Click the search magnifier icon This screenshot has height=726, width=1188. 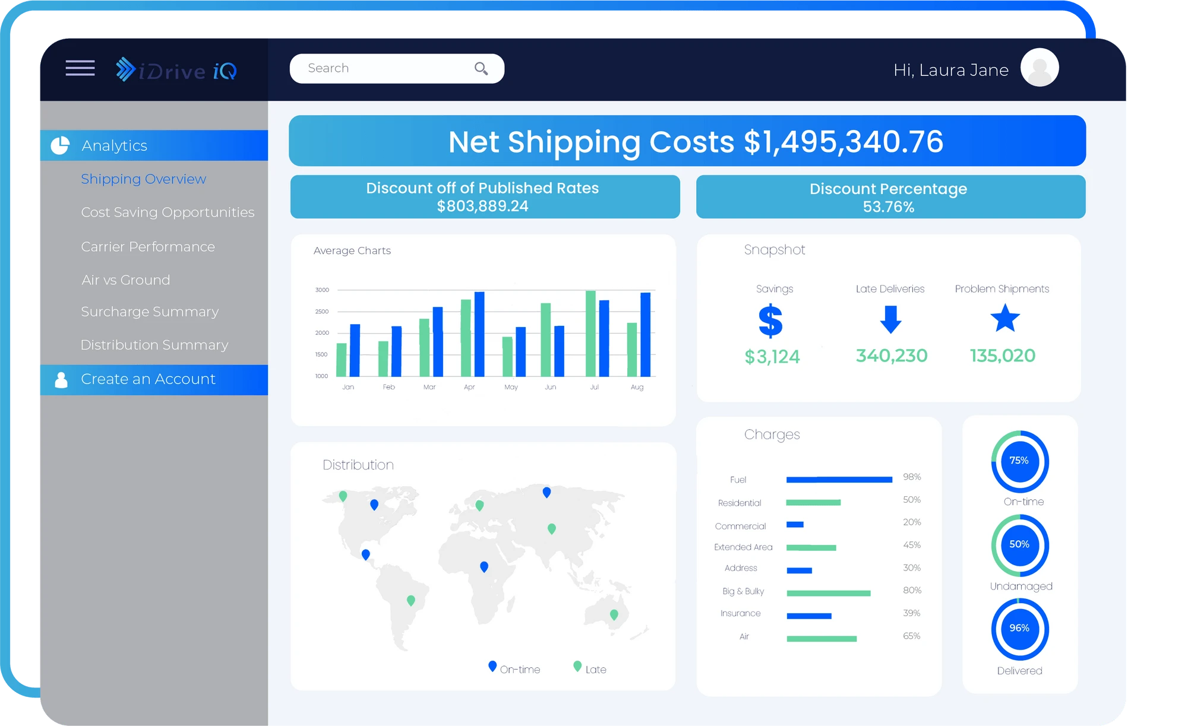[481, 68]
